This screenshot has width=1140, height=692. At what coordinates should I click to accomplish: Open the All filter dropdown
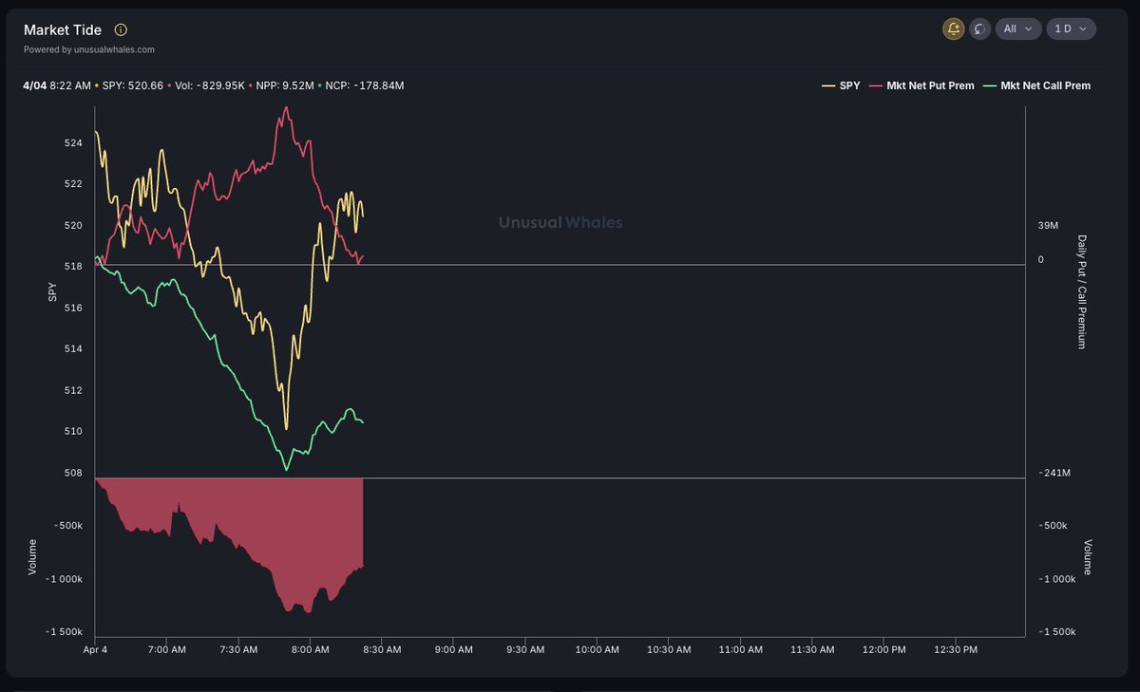(x=1016, y=28)
